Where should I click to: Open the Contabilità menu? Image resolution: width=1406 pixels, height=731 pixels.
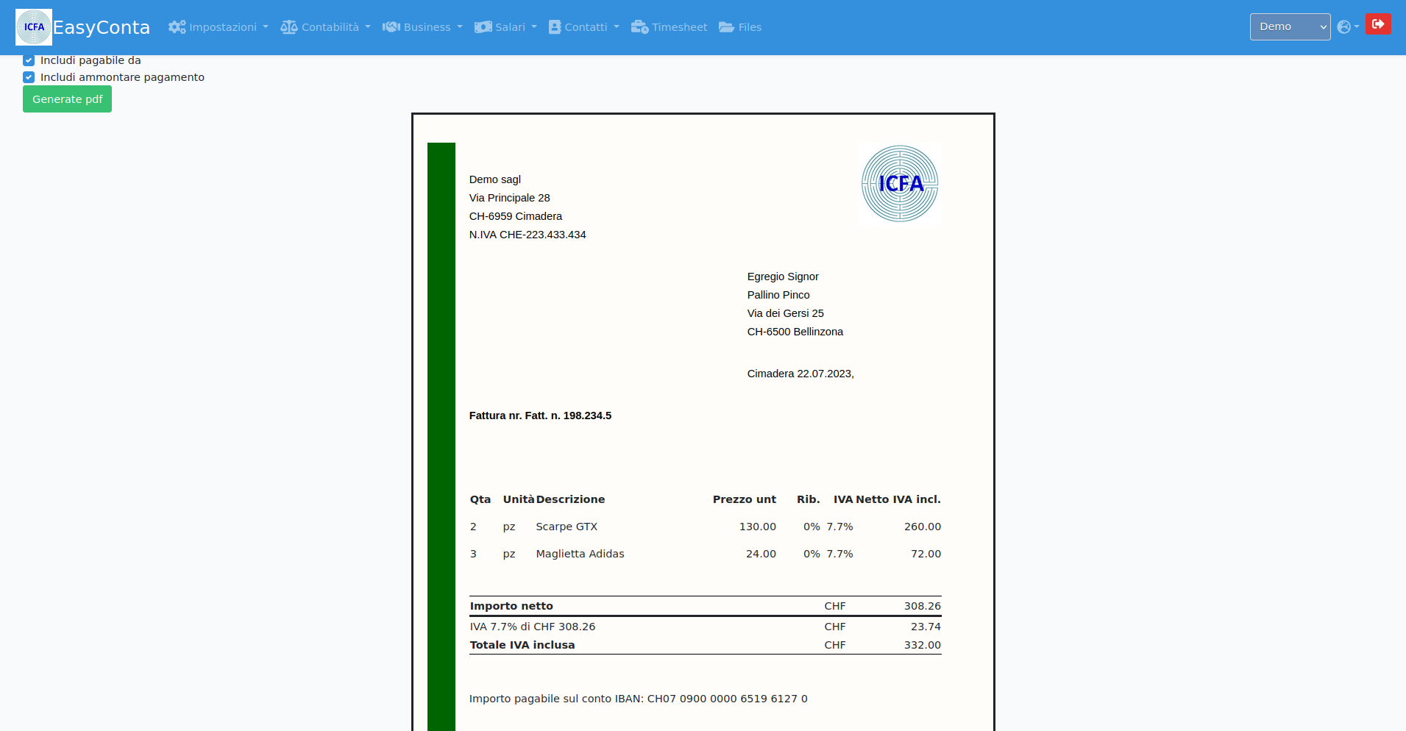(x=326, y=27)
